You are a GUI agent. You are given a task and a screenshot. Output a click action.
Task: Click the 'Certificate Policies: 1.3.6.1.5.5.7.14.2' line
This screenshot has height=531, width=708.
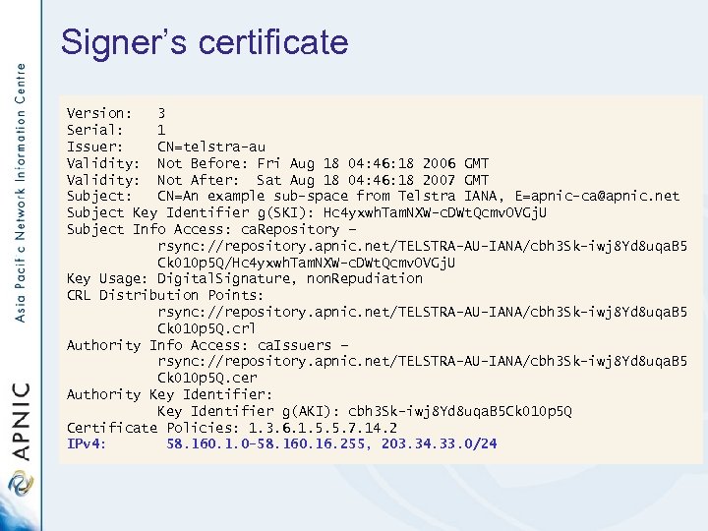pos(232,428)
